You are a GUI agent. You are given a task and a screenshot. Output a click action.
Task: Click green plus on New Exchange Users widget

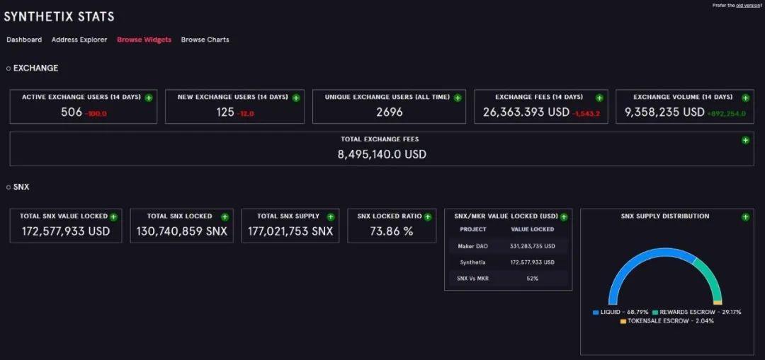coord(295,98)
